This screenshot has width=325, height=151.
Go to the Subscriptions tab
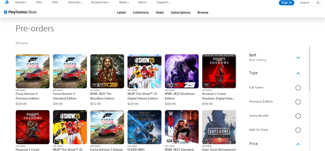point(181,12)
